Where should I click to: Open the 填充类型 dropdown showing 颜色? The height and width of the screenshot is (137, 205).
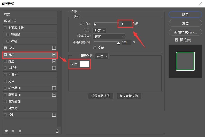(x=102, y=56)
